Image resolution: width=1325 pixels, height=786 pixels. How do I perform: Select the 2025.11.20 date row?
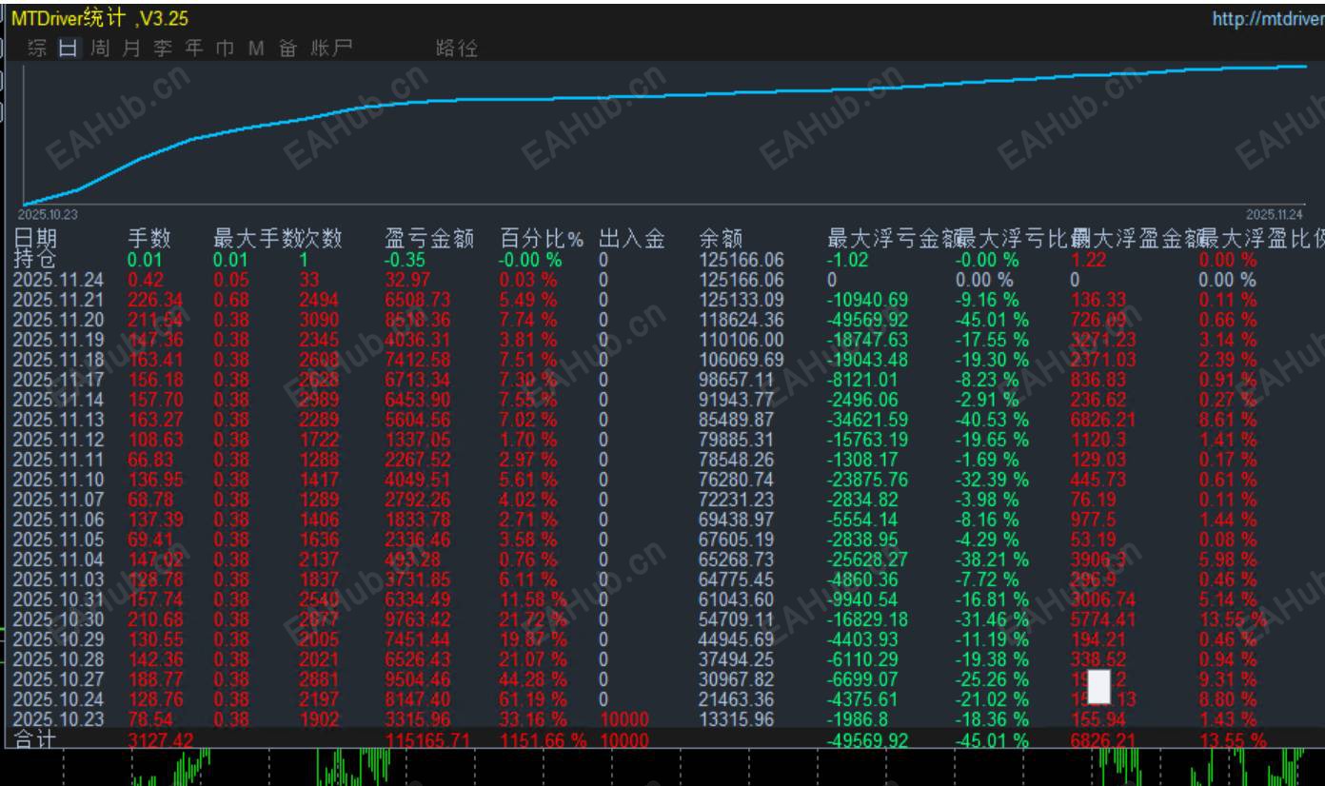click(59, 320)
